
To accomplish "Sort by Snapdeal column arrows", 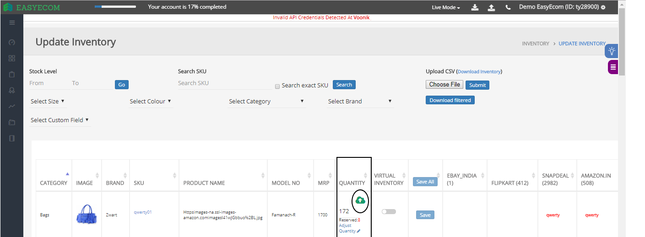I will [x=573, y=176].
